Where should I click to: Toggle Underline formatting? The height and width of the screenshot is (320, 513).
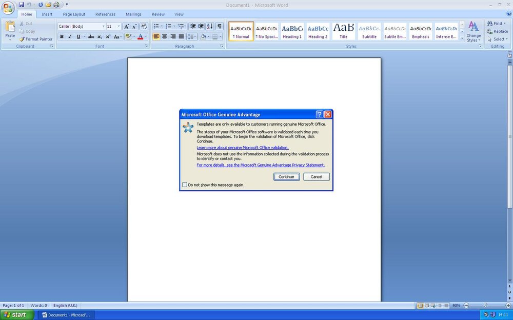point(78,36)
